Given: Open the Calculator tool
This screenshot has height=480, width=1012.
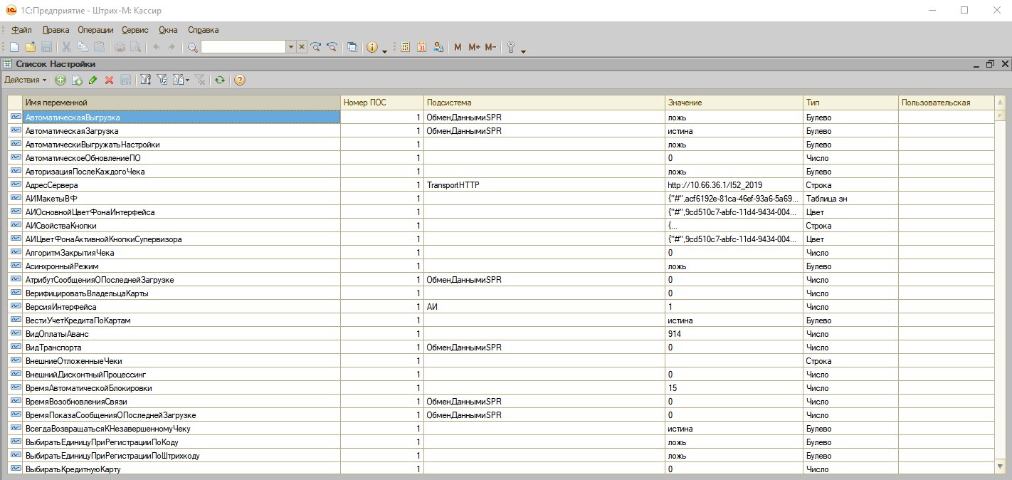Looking at the screenshot, I should (406, 47).
